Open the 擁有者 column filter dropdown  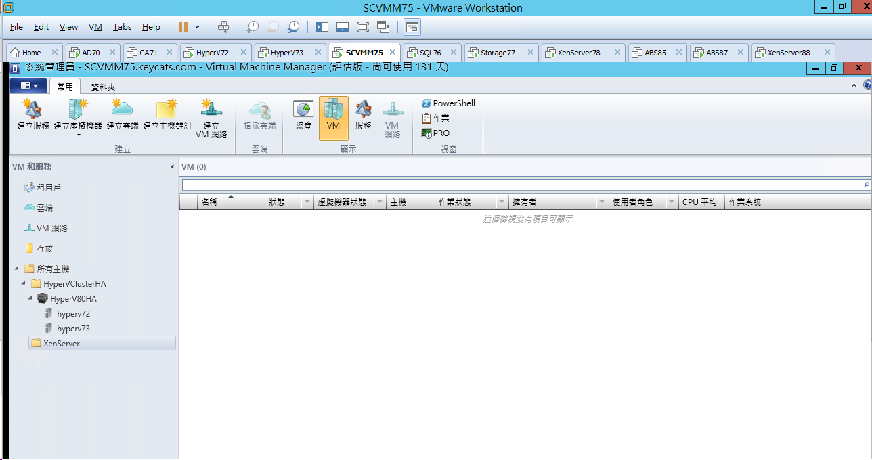[x=602, y=202]
